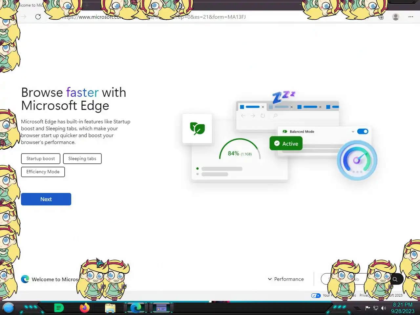Click the Balanced Mode toggle in illustration
420x315 pixels.
point(363,131)
